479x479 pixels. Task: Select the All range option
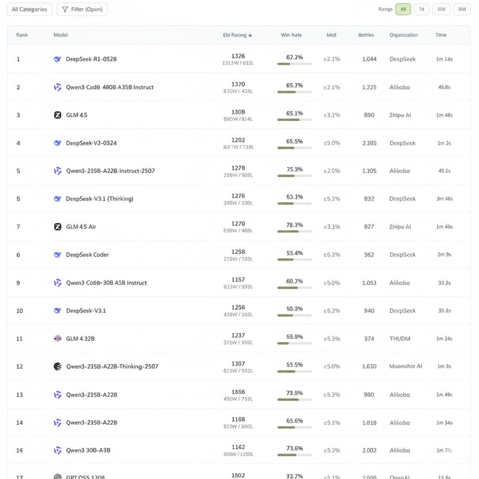click(403, 9)
